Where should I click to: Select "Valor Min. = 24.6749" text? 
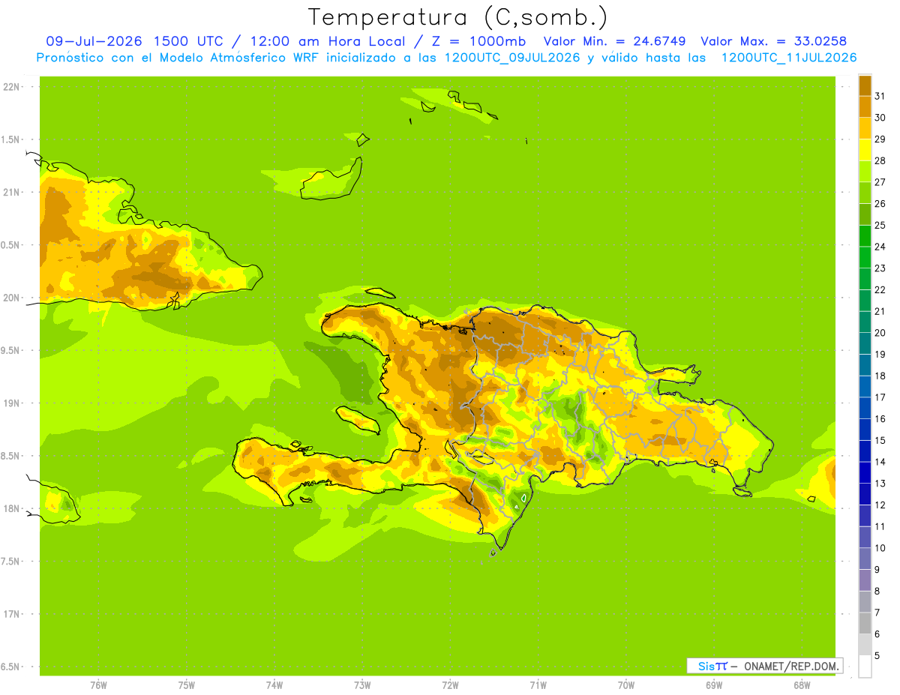[614, 41]
